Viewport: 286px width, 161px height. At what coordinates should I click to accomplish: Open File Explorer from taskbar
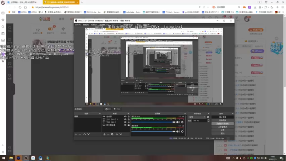(x=11, y=158)
